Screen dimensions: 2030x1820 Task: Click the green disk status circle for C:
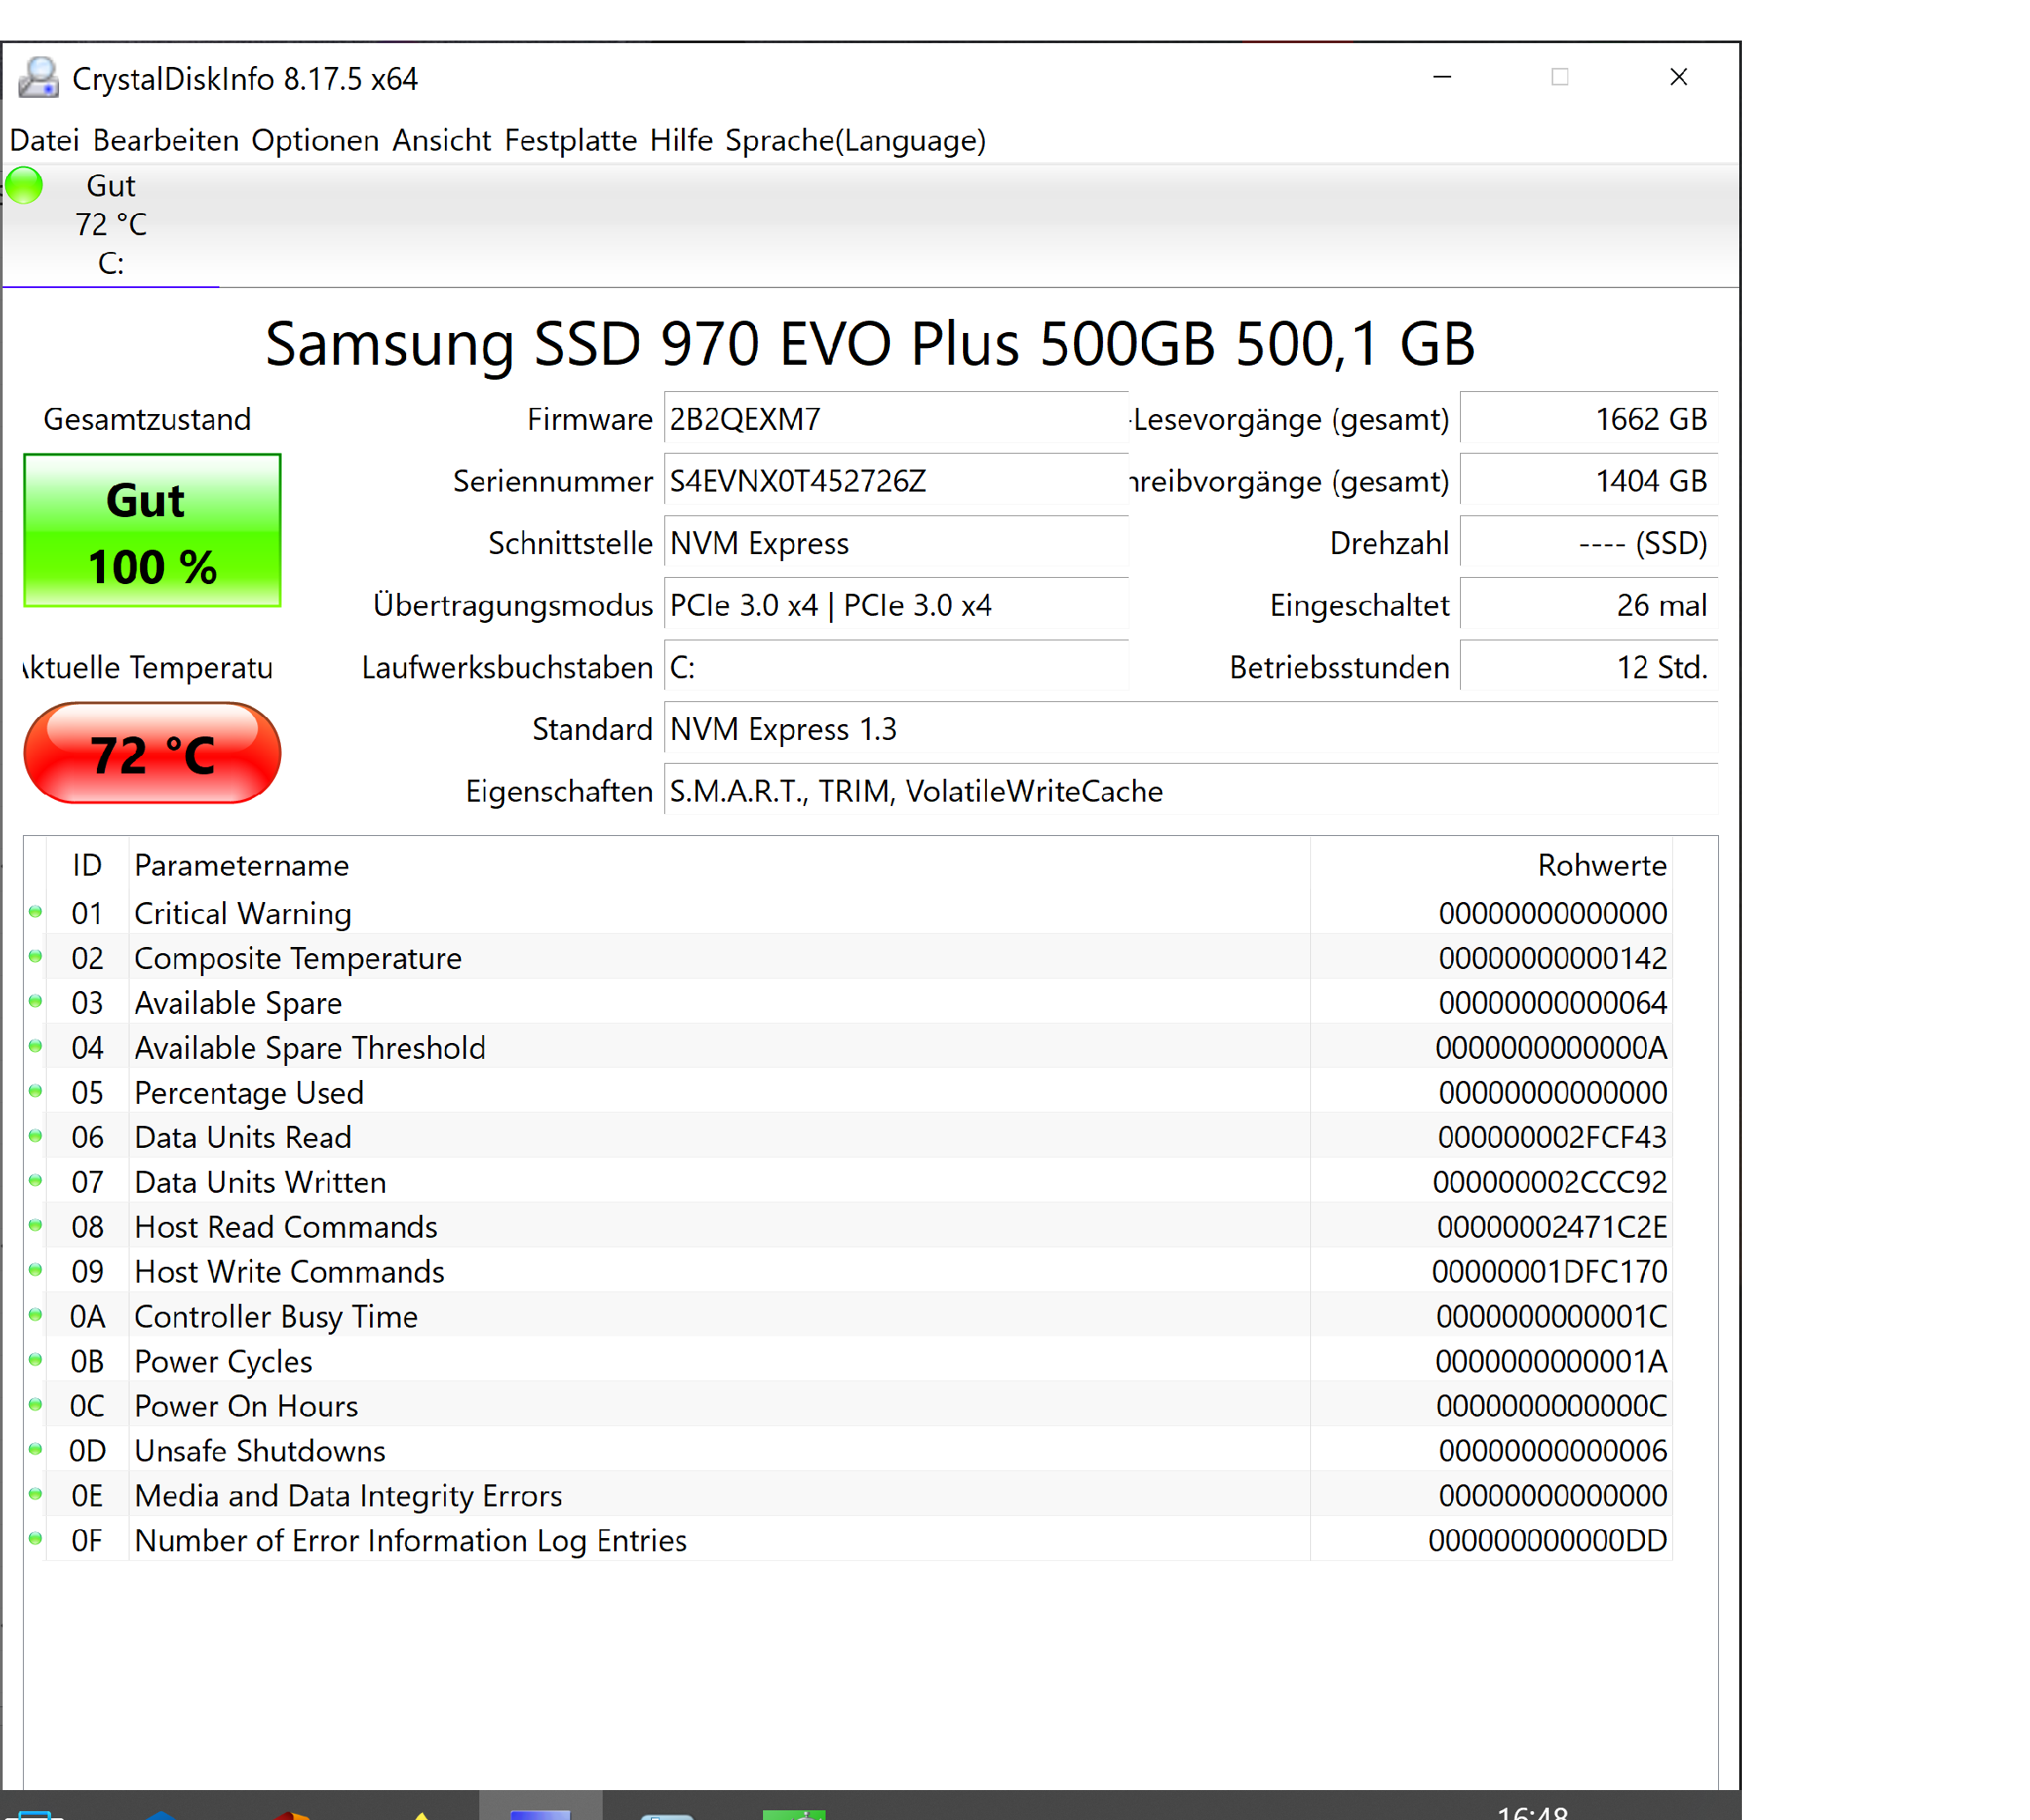[x=24, y=186]
